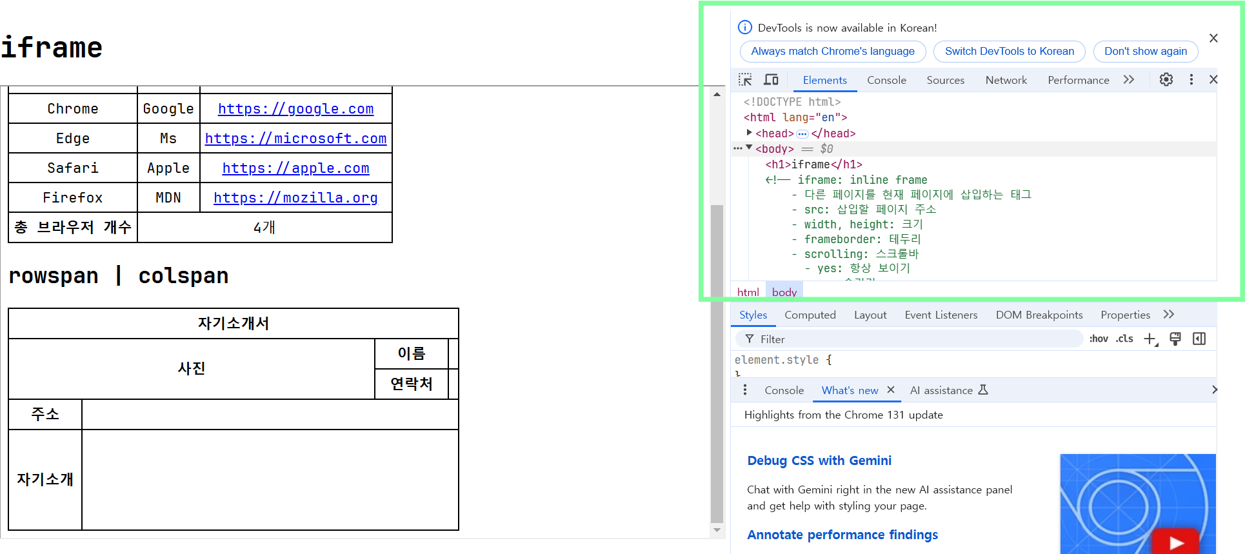Image resolution: width=1245 pixels, height=554 pixels.
Task: Click the iframe scrollbar up arrow
Action: pos(717,94)
